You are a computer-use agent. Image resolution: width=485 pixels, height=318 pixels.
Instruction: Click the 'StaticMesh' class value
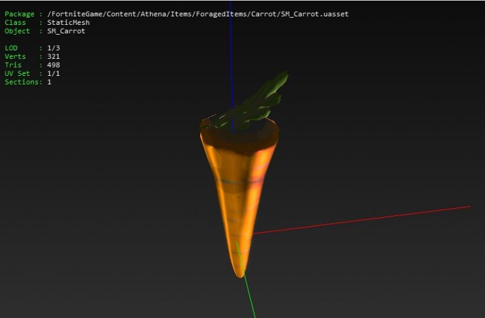point(68,23)
